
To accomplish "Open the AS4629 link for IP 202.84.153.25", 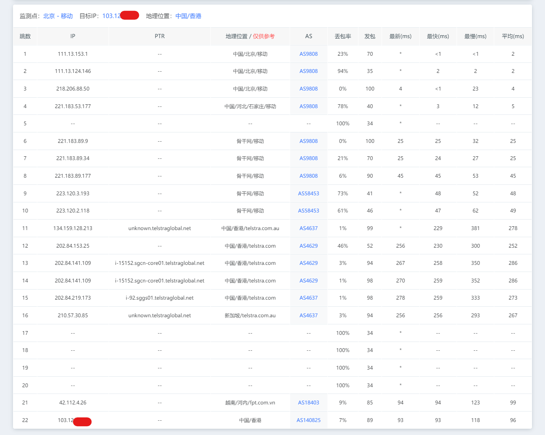I will point(309,246).
